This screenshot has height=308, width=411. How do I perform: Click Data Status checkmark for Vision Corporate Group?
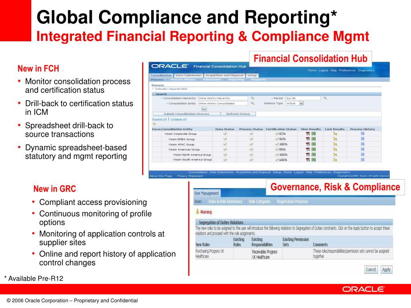click(225, 134)
